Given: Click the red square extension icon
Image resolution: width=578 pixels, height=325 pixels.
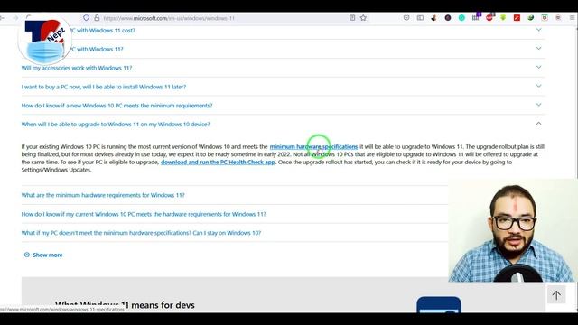Looking at the screenshot, I should (517, 18).
